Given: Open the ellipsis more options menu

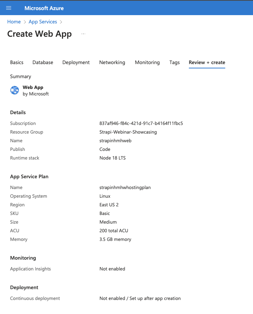Looking at the screenshot, I should coord(83,34).
